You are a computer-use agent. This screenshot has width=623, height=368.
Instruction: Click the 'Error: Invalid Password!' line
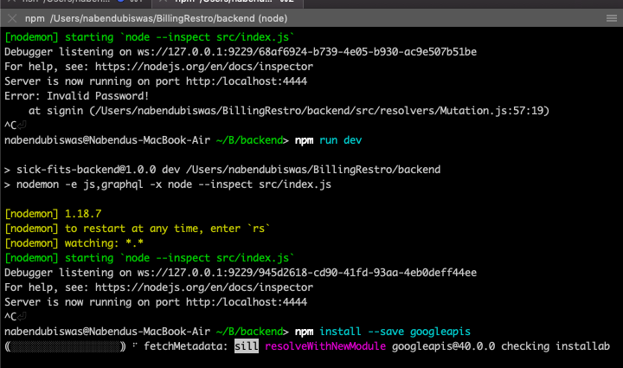click(76, 96)
